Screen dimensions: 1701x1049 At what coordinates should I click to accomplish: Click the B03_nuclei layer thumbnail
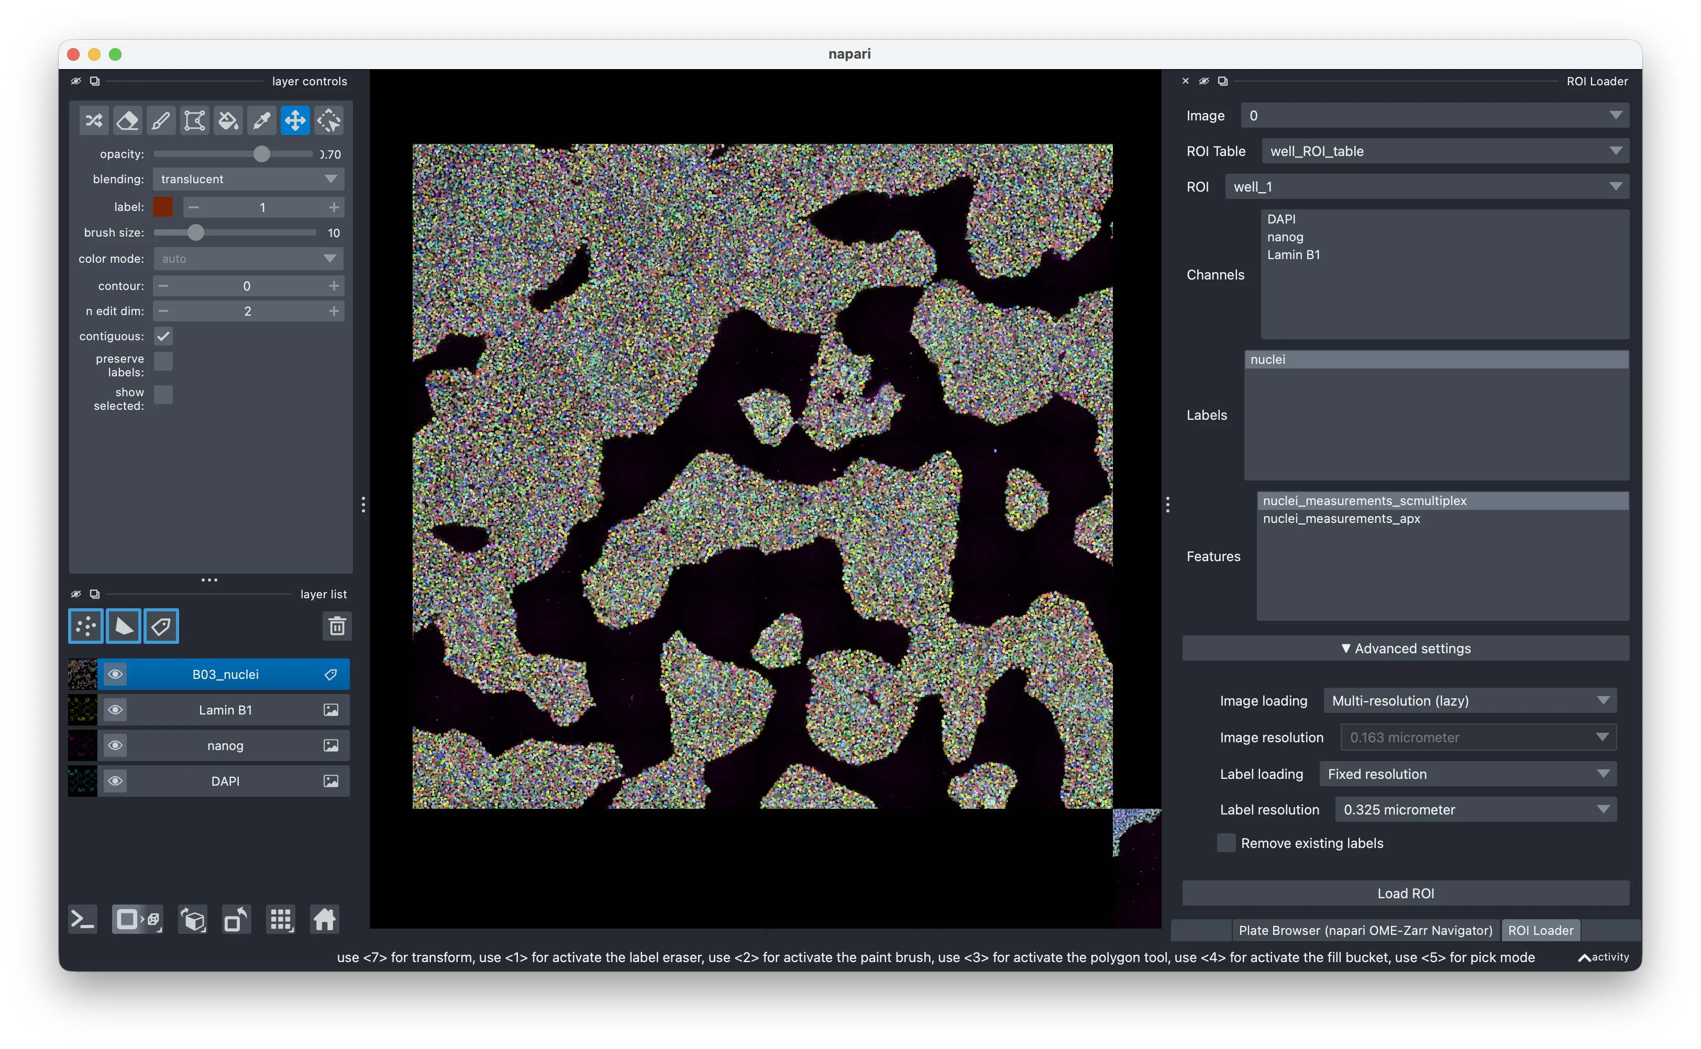click(83, 674)
